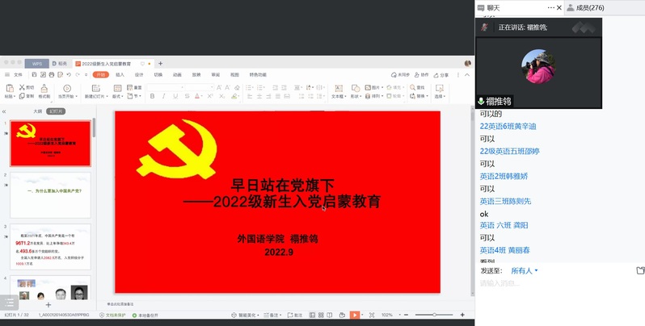Click the Notes (备注) button in status bar
This screenshot has height=326, width=645.
click(x=272, y=315)
